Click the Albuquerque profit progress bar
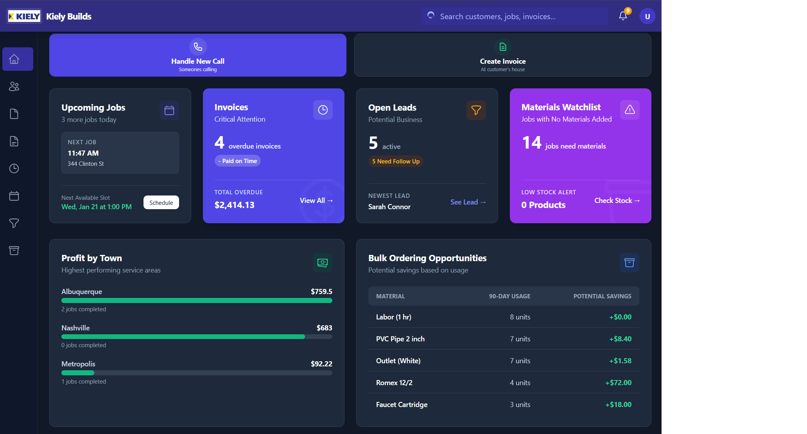The height and width of the screenshot is (434, 807). pyautogui.click(x=197, y=301)
